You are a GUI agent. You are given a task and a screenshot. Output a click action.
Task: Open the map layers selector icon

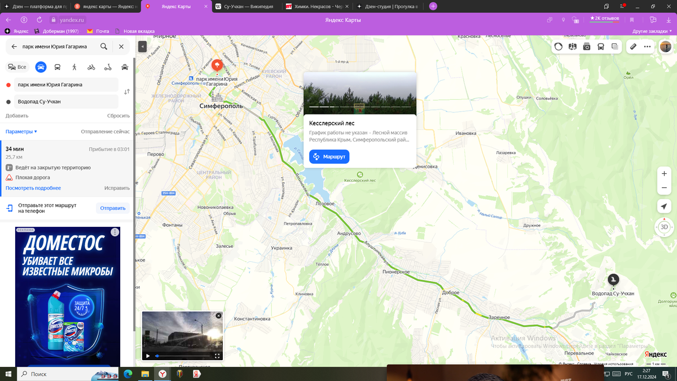(x=615, y=47)
